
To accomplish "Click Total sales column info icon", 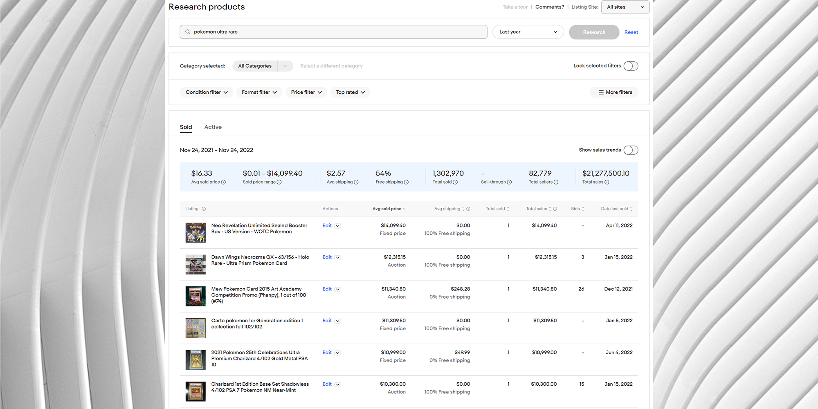I will (555, 209).
